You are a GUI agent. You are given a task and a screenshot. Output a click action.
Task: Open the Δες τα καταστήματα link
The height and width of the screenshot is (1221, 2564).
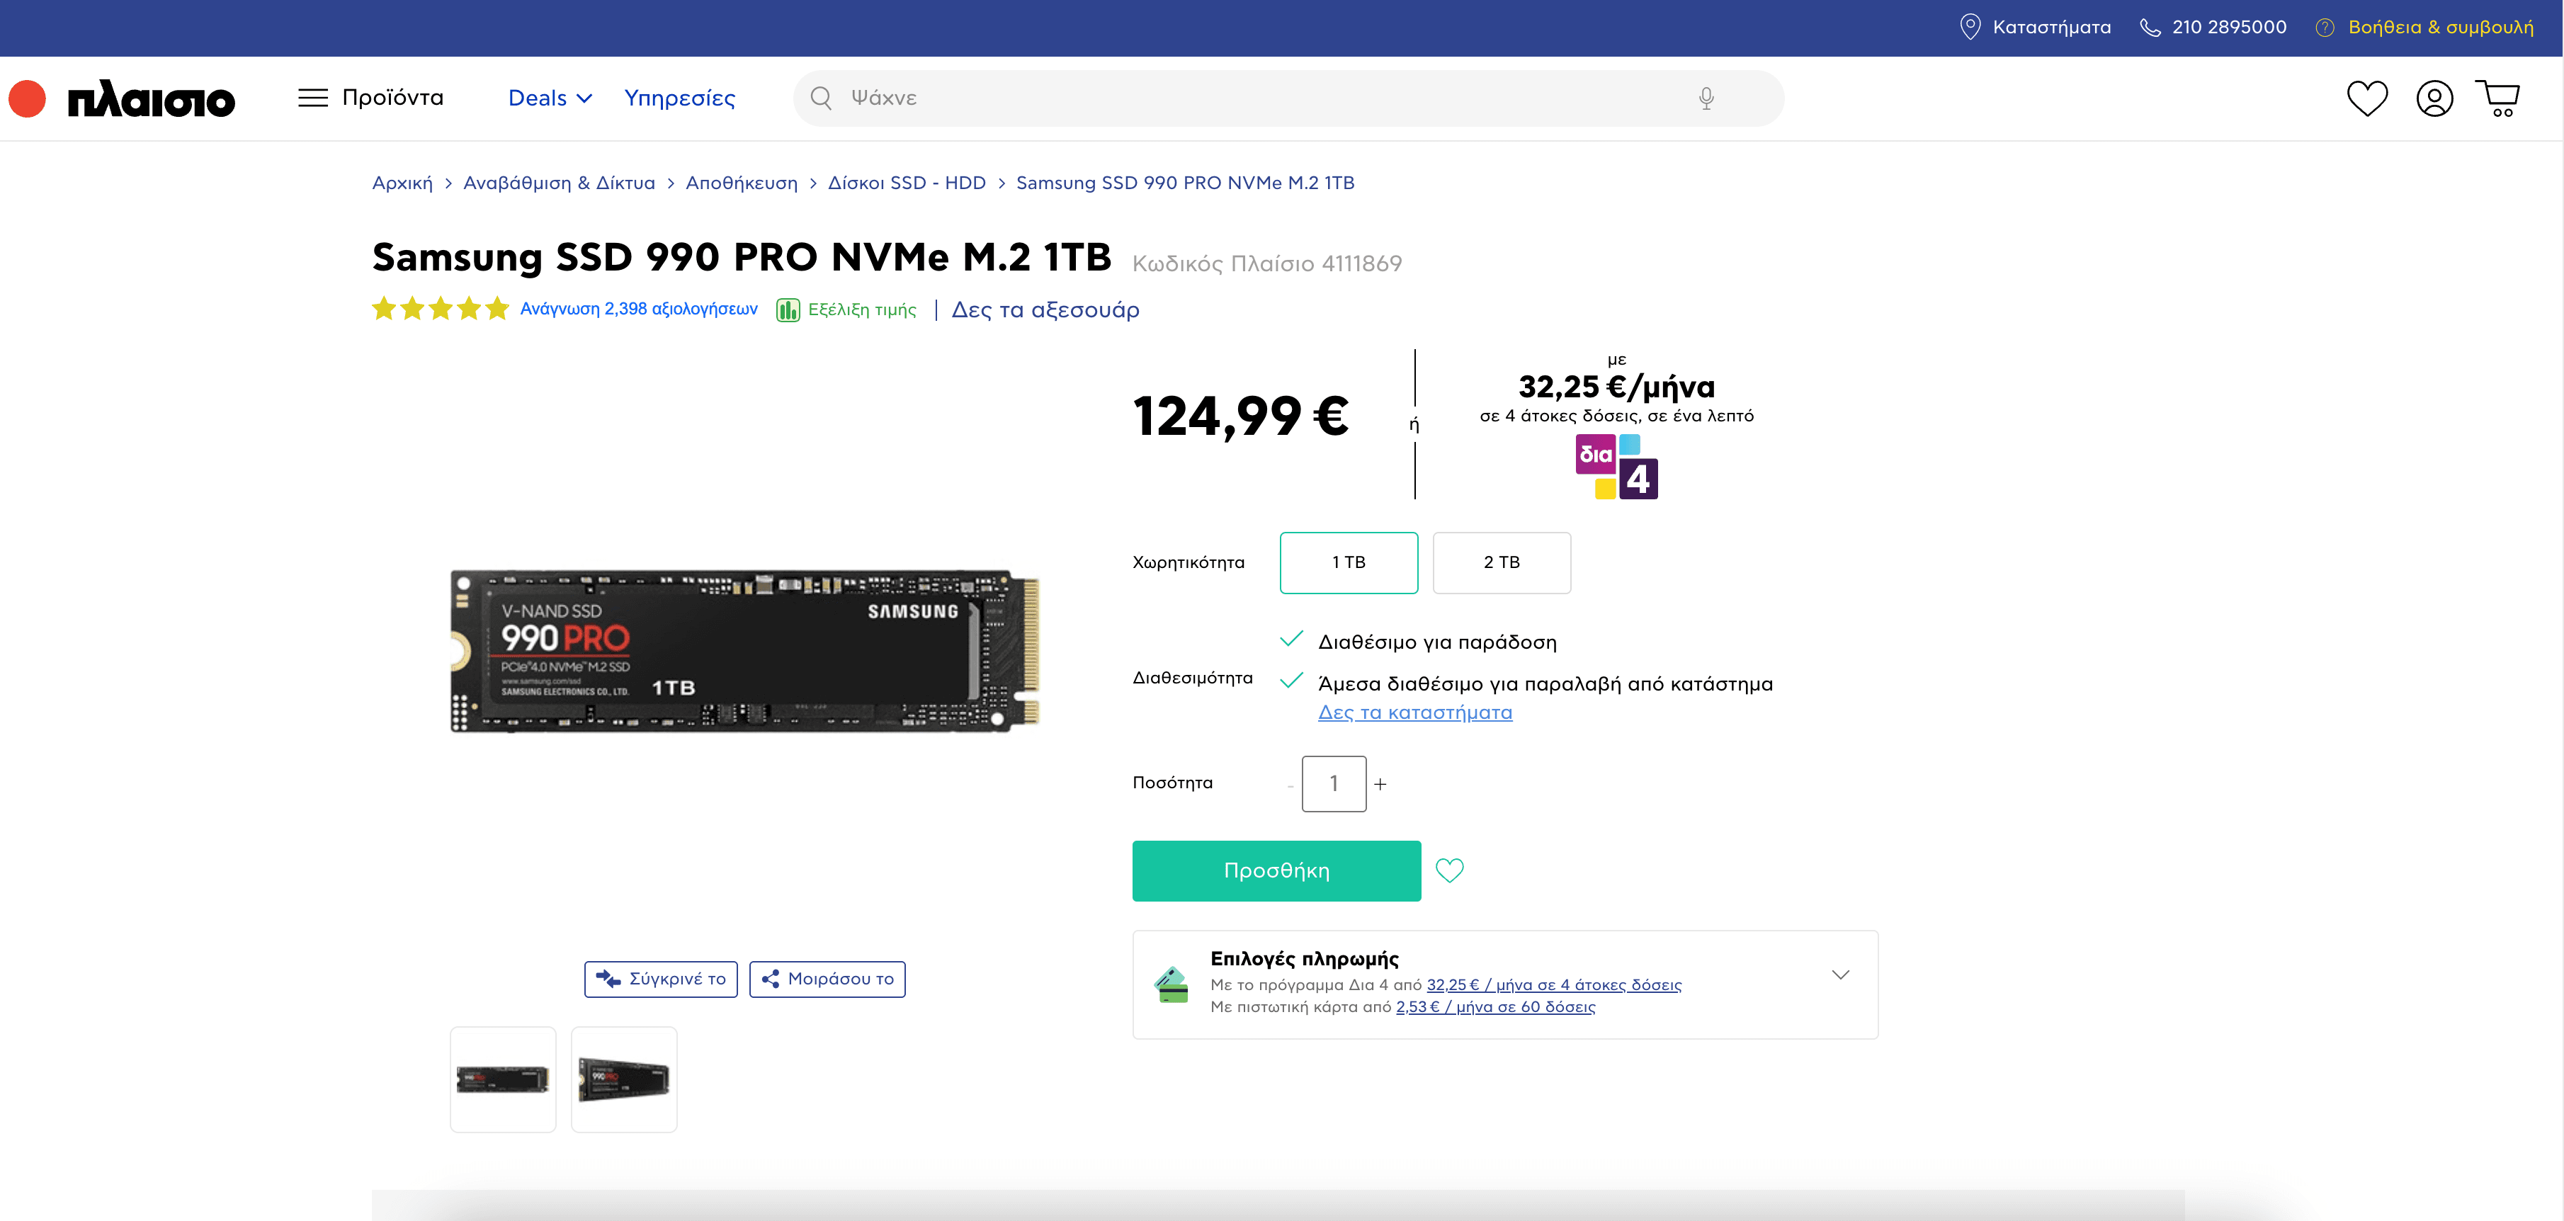[x=1414, y=712]
